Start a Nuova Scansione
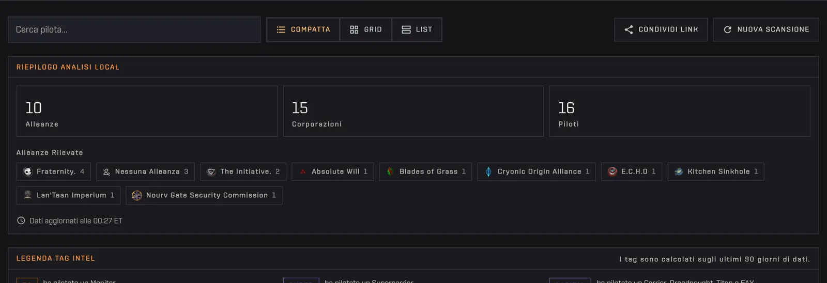Viewport: 827px width, 283px height. (x=766, y=29)
